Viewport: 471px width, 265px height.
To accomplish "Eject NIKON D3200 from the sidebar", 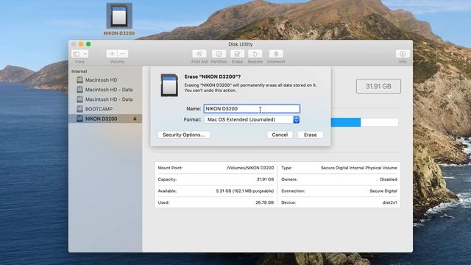I will point(135,119).
